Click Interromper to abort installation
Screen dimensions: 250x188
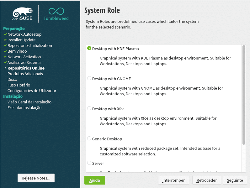173,180
